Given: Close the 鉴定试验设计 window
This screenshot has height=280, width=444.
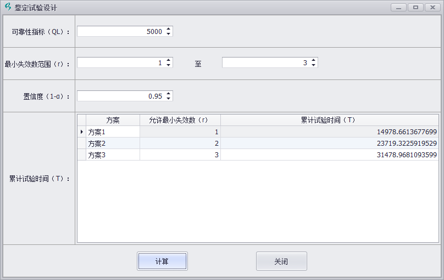Looking at the screenshot, I should [432, 7].
